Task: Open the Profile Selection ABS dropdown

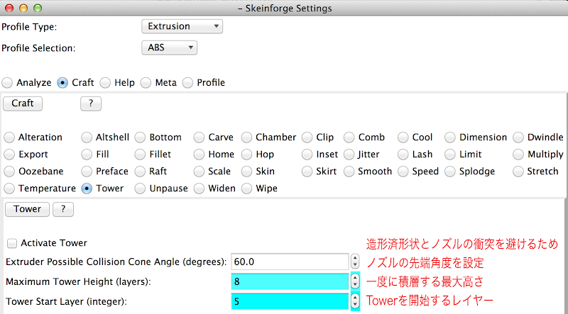Action: (169, 47)
